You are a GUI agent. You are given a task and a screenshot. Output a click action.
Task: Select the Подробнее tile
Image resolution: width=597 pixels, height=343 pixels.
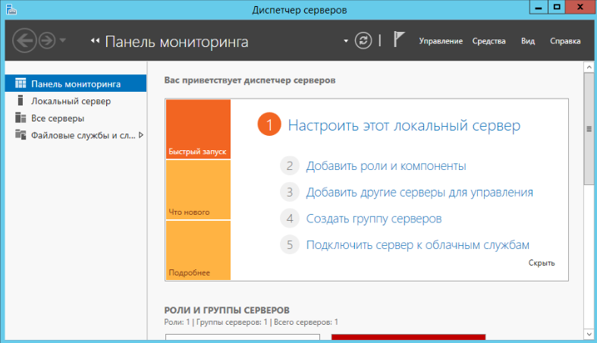pos(198,250)
